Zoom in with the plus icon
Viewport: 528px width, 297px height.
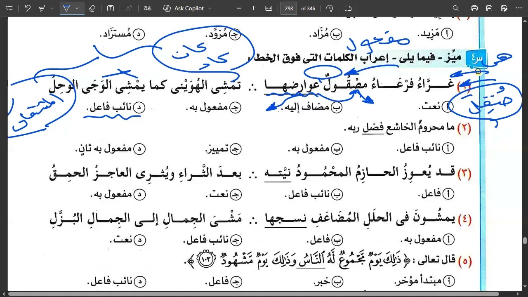pyautogui.click(x=254, y=8)
